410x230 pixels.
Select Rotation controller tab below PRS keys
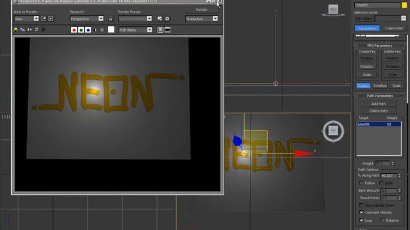click(x=380, y=86)
